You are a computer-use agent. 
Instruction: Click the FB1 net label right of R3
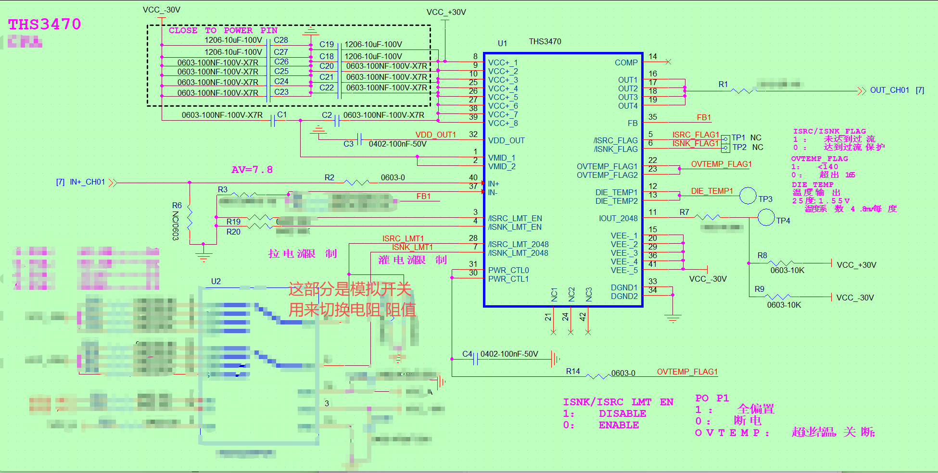tap(423, 196)
